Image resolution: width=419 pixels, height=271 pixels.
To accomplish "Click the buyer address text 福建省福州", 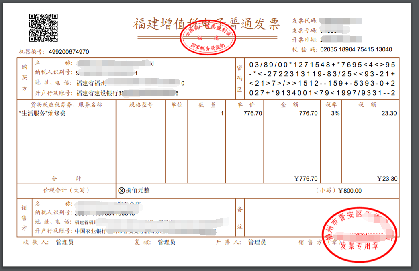I will 91,83.
